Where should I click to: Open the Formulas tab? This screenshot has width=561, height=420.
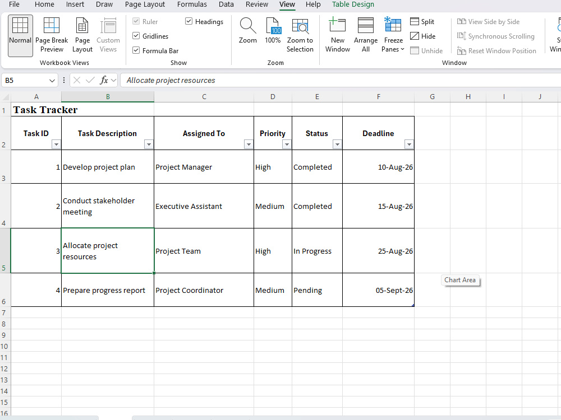(192, 4)
